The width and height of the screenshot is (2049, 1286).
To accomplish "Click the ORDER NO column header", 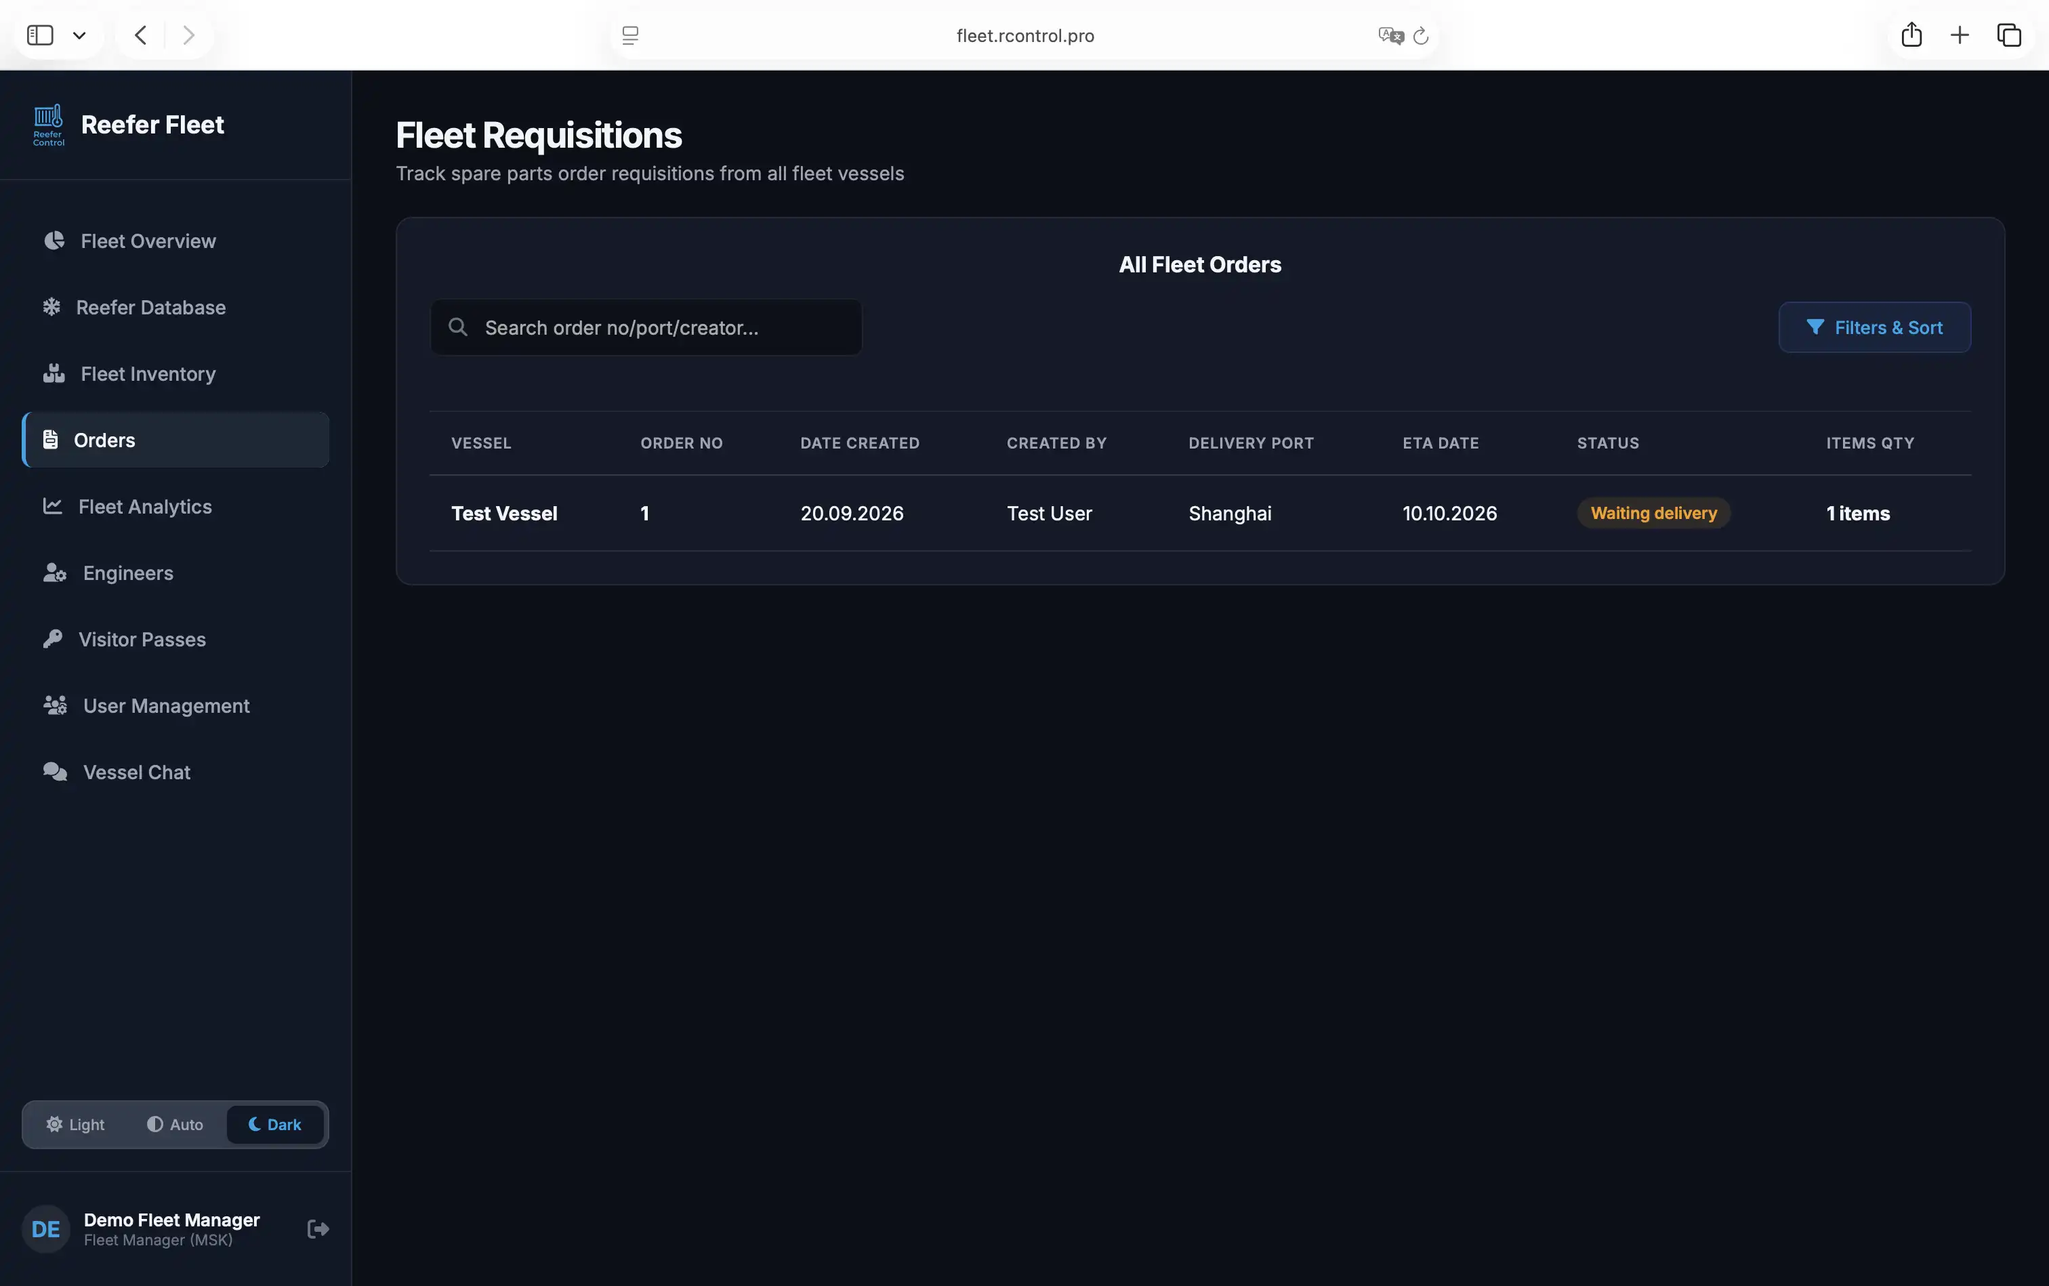I will (x=681, y=443).
